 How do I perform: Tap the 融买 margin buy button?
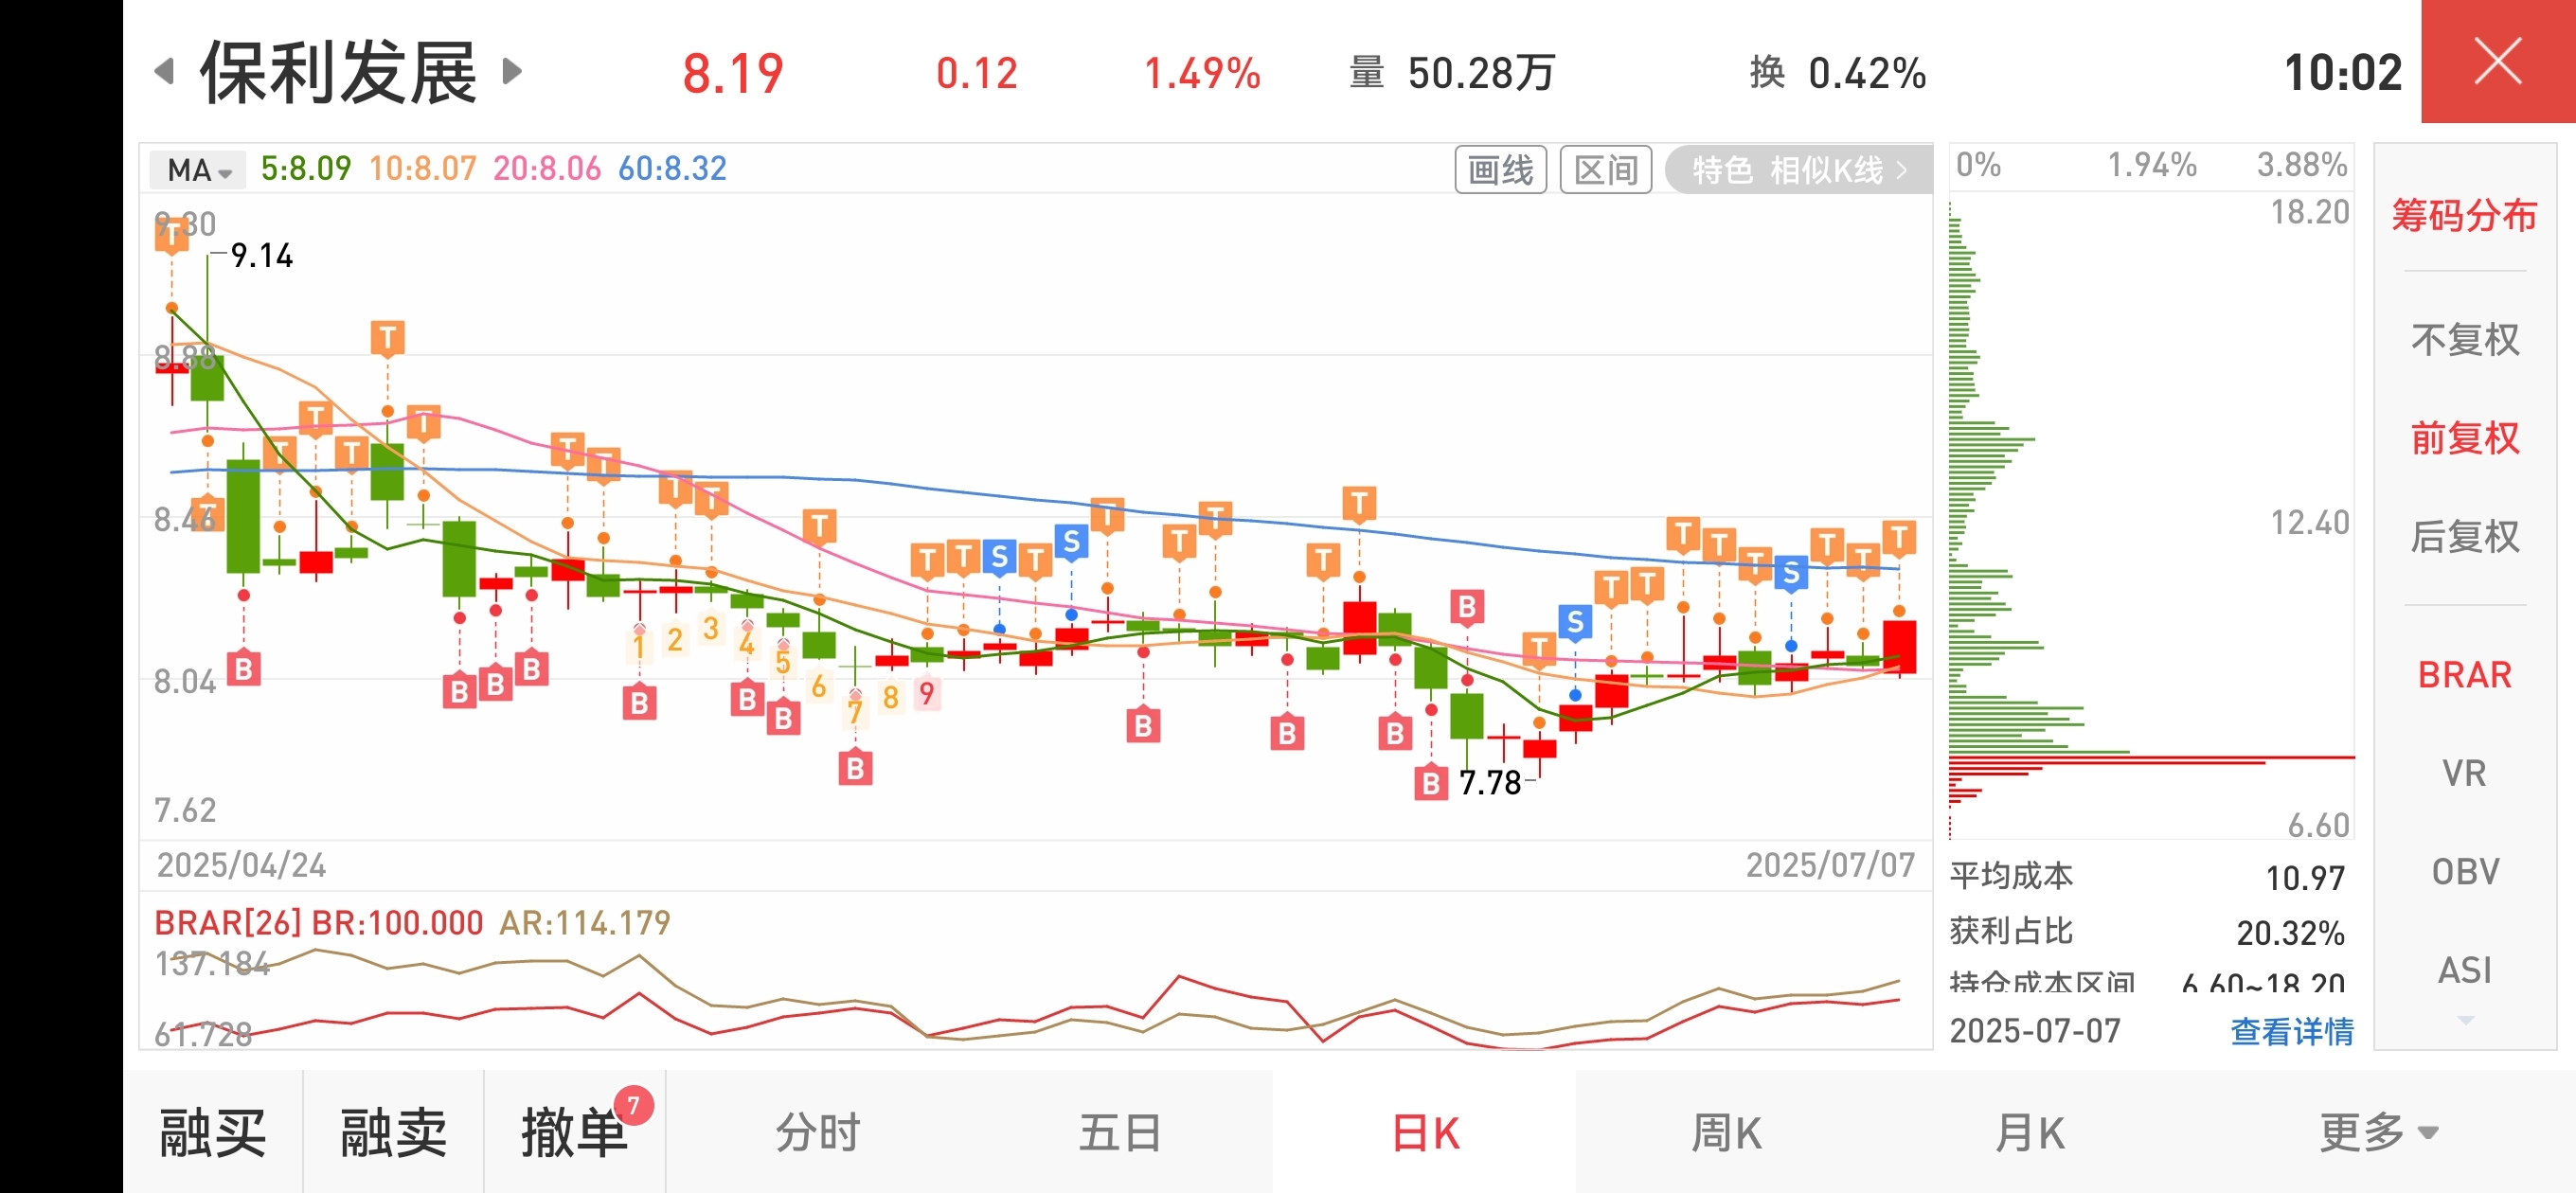click(213, 1133)
